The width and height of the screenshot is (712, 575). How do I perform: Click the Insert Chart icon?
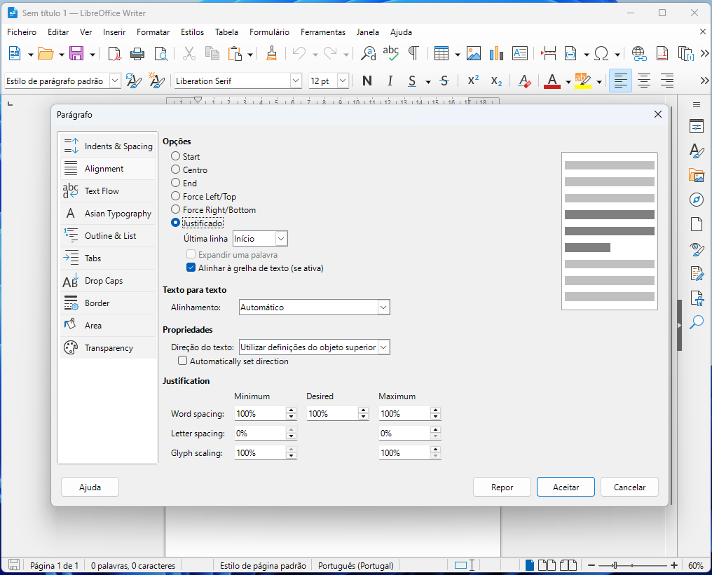497,54
